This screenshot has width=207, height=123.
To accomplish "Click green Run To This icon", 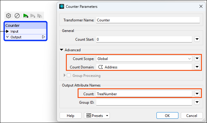I will 26,16.
